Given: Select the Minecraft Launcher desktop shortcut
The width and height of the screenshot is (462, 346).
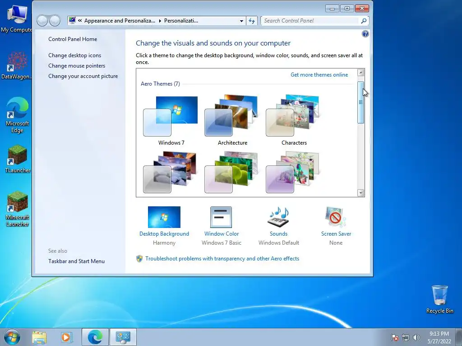Looking at the screenshot, I should [x=17, y=209].
